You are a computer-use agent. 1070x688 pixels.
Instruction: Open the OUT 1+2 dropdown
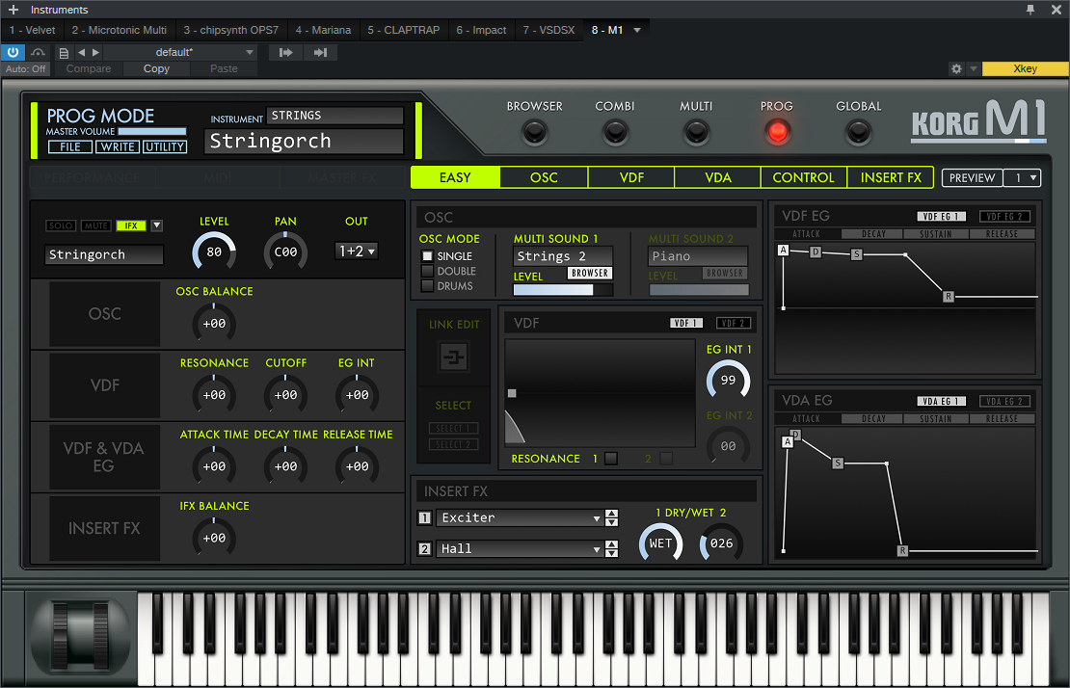[357, 251]
